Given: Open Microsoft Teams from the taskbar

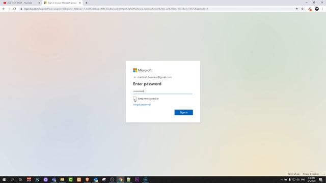Looking at the screenshot, I should pyautogui.click(x=54, y=179).
